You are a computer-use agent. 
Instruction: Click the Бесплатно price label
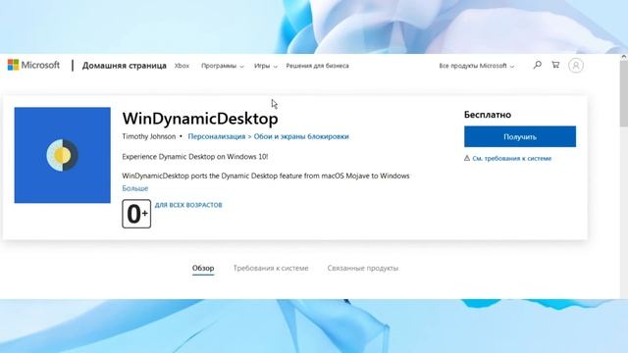point(488,115)
